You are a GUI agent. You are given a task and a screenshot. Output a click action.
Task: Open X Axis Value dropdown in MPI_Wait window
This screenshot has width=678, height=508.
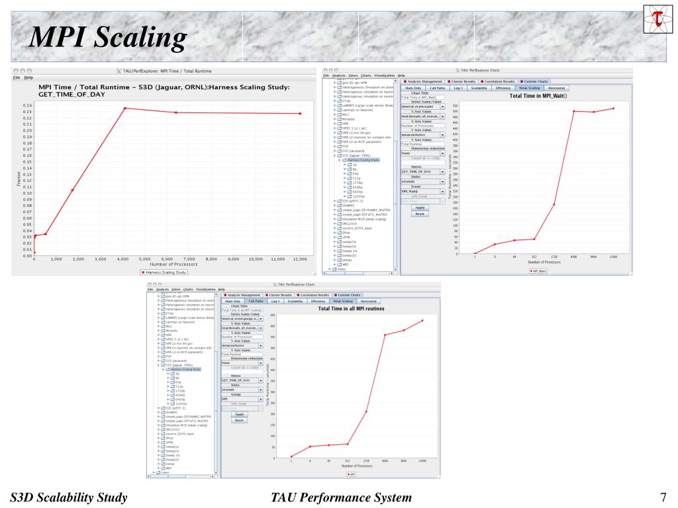click(x=423, y=116)
